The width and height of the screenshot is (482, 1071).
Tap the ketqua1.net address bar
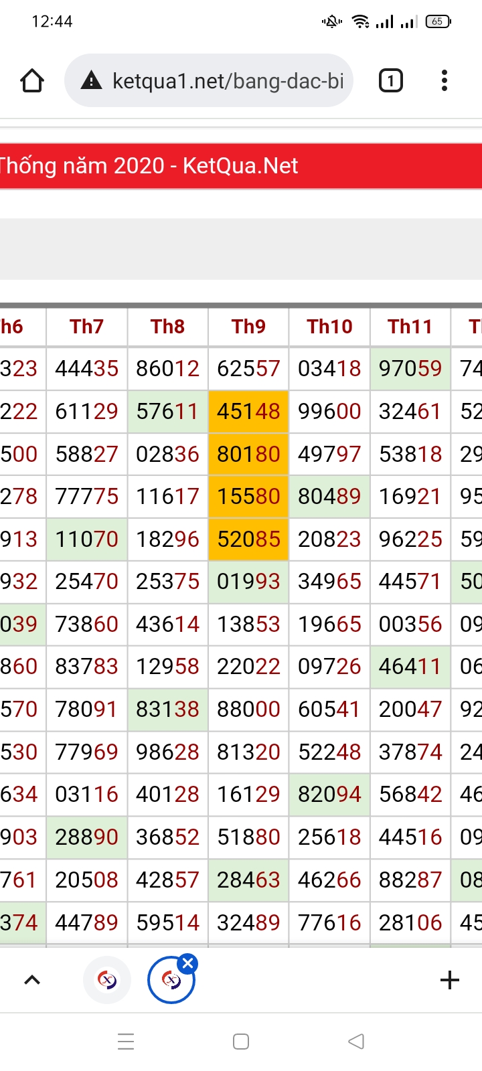pyautogui.click(x=209, y=81)
